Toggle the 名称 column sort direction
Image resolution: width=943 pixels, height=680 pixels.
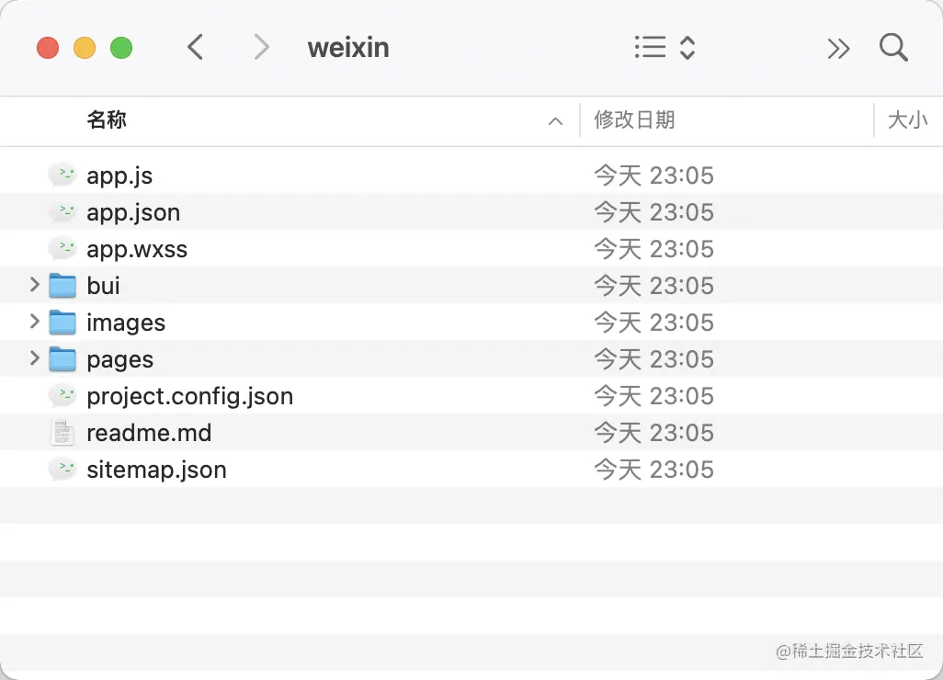[107, 120]
